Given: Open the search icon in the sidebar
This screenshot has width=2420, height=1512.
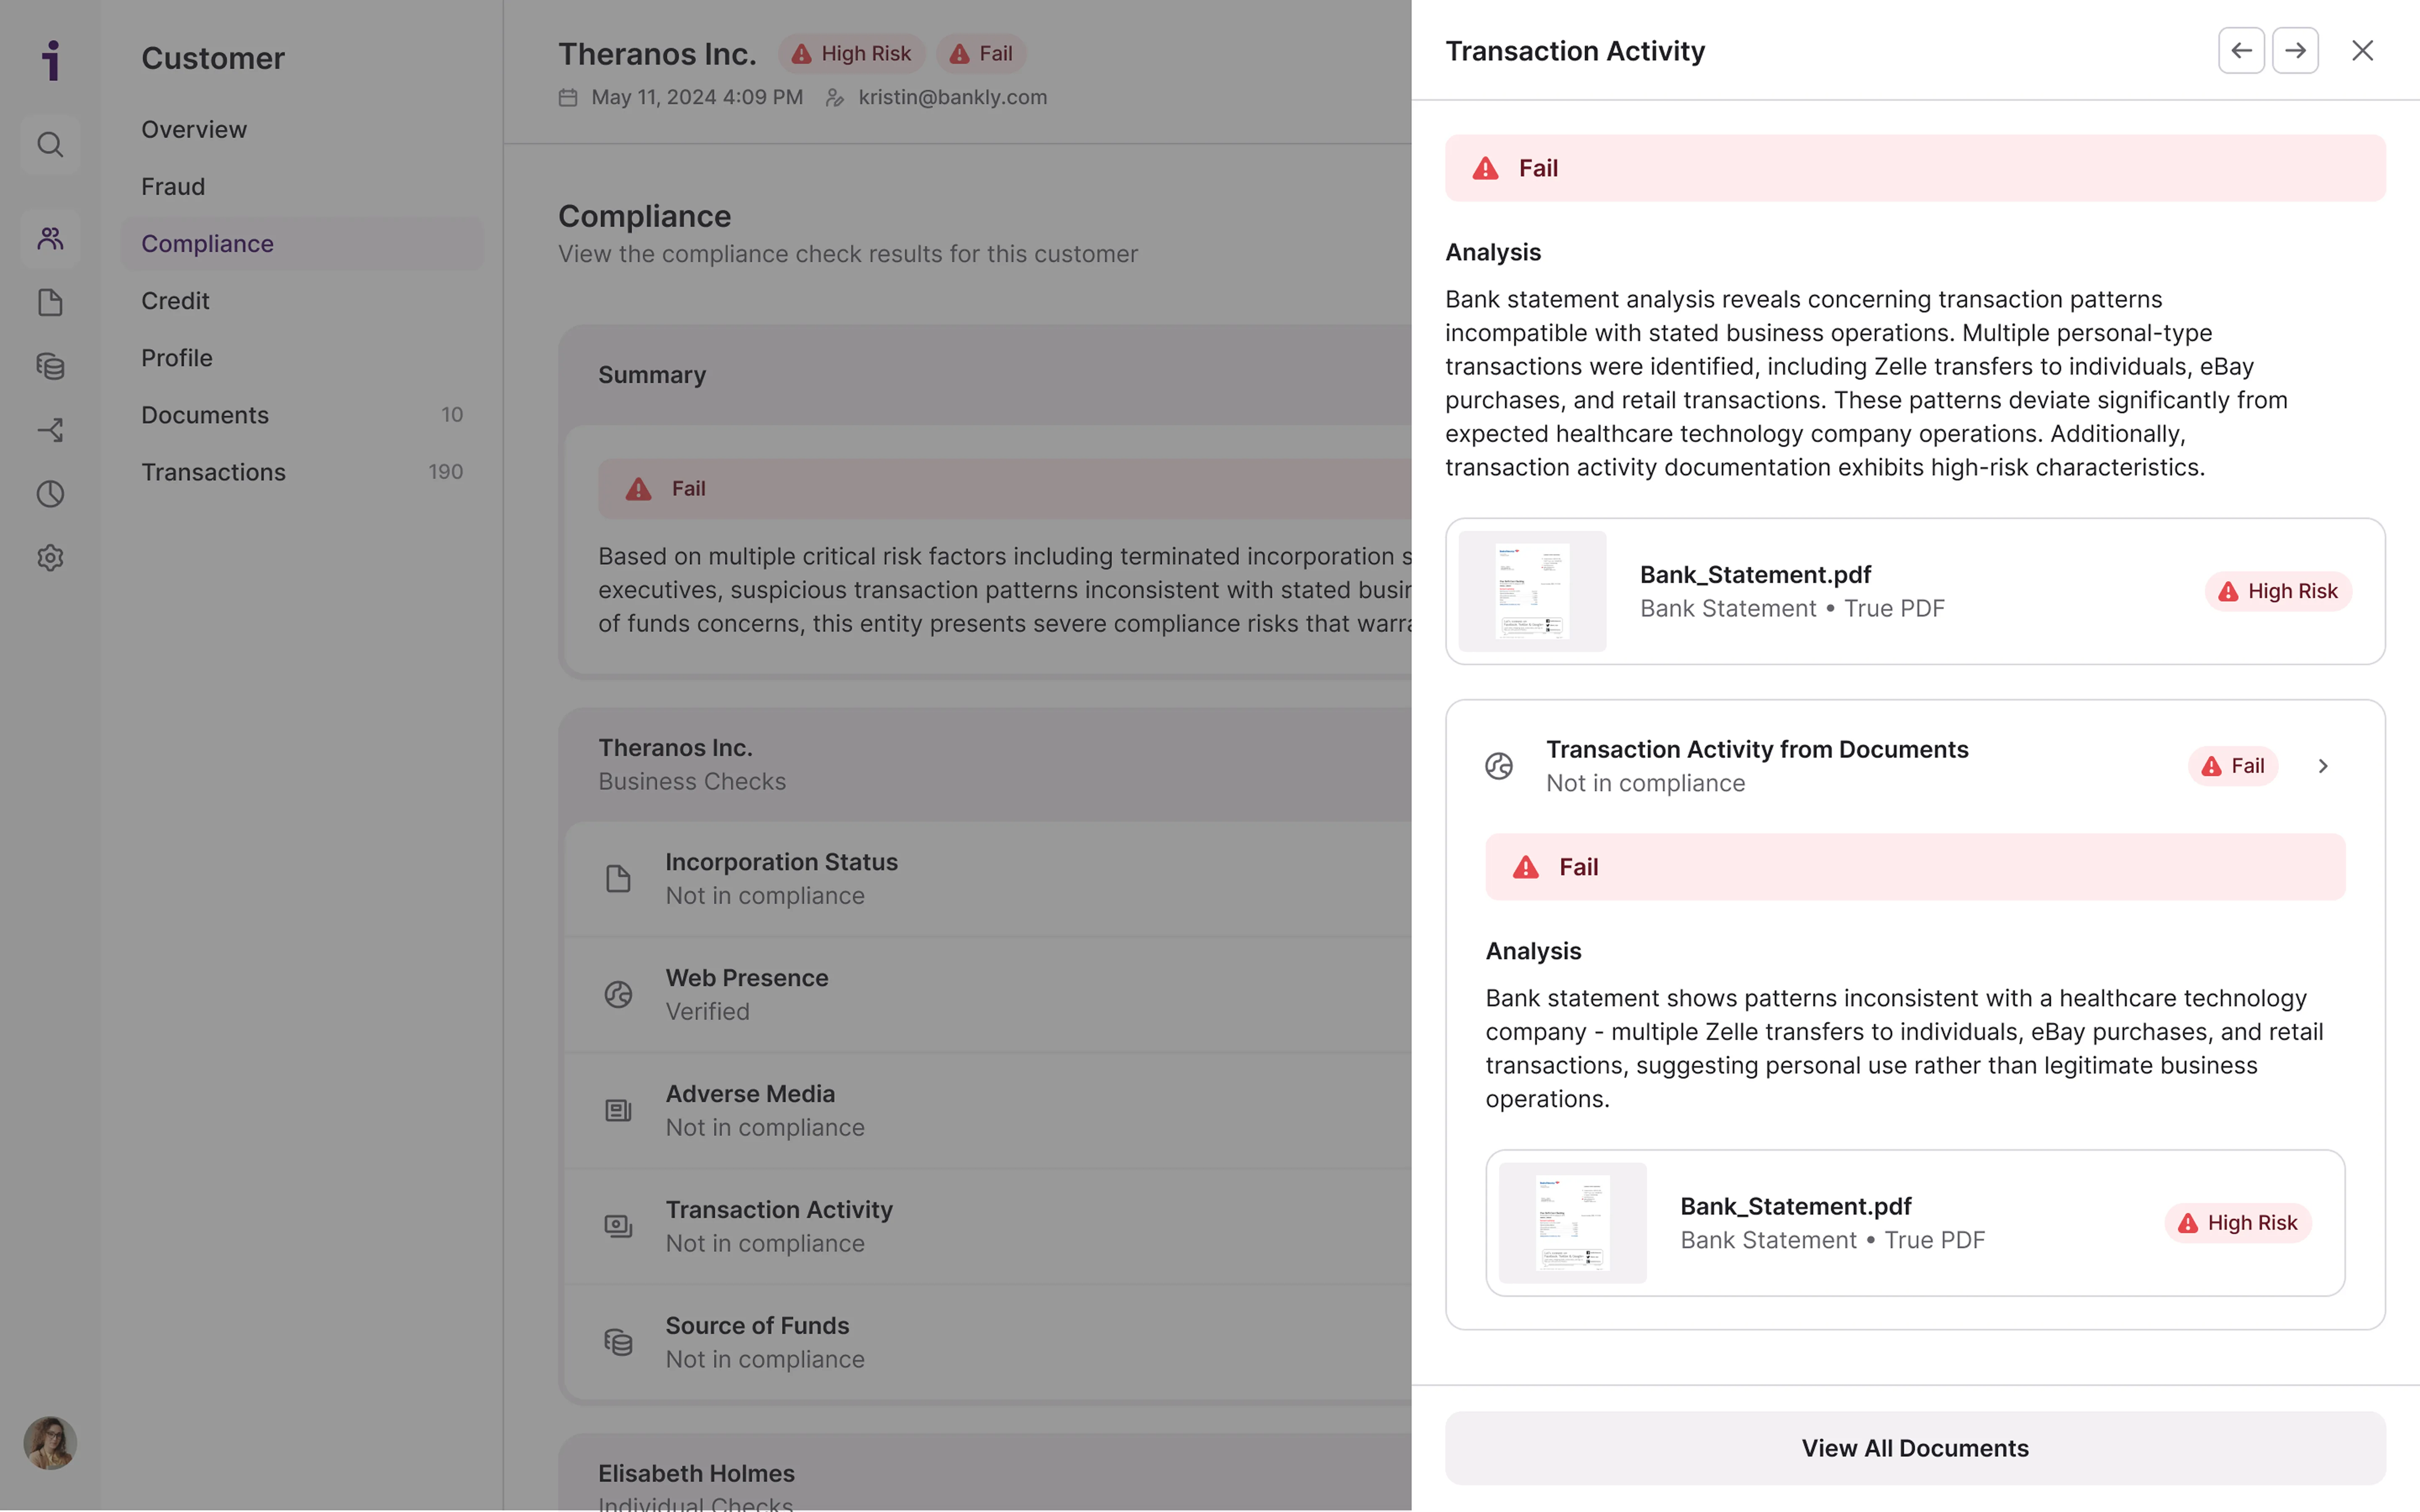Looking at the screenshot, I should pyautogui.click(x=50, y=145).
